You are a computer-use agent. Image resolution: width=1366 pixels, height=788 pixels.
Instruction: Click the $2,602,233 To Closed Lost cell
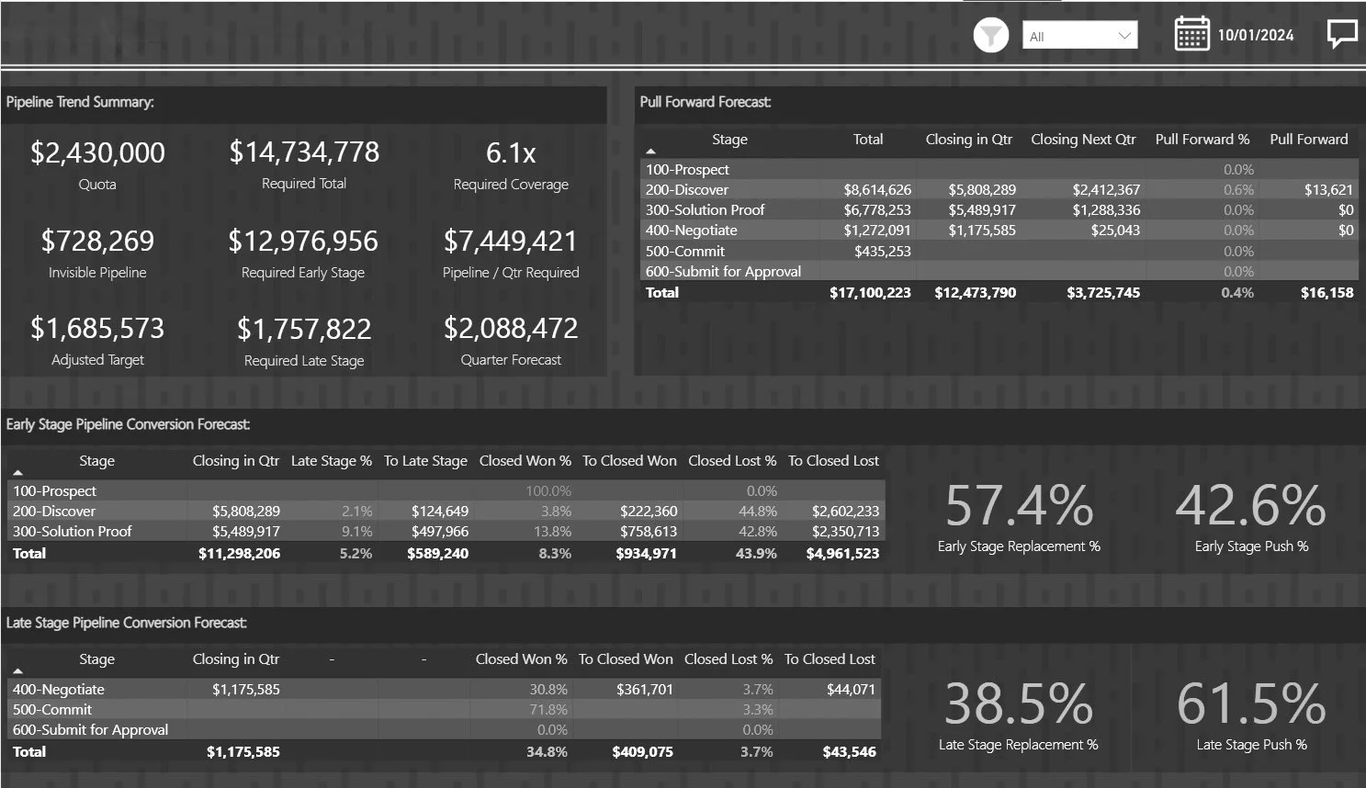(845, 512)
